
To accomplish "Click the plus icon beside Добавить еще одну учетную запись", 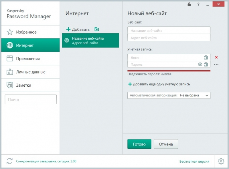I will (130, 84).
